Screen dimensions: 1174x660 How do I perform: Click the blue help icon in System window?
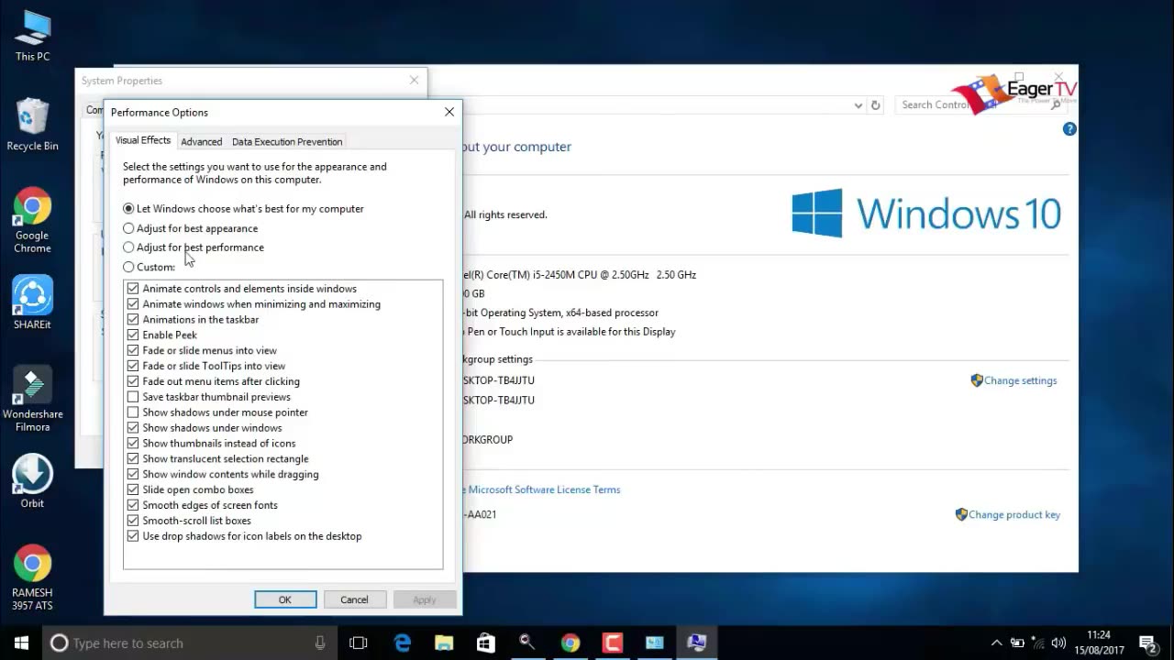click(x=1069, y=129)
